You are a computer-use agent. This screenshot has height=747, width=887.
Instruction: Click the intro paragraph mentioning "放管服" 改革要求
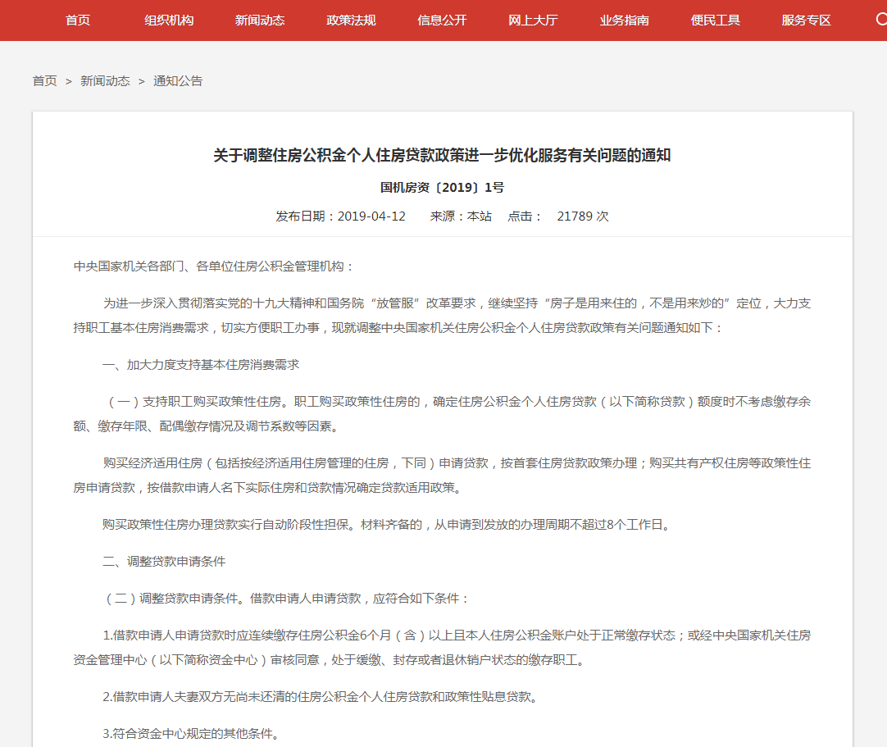pyautogui.click(x=443, y=316)
